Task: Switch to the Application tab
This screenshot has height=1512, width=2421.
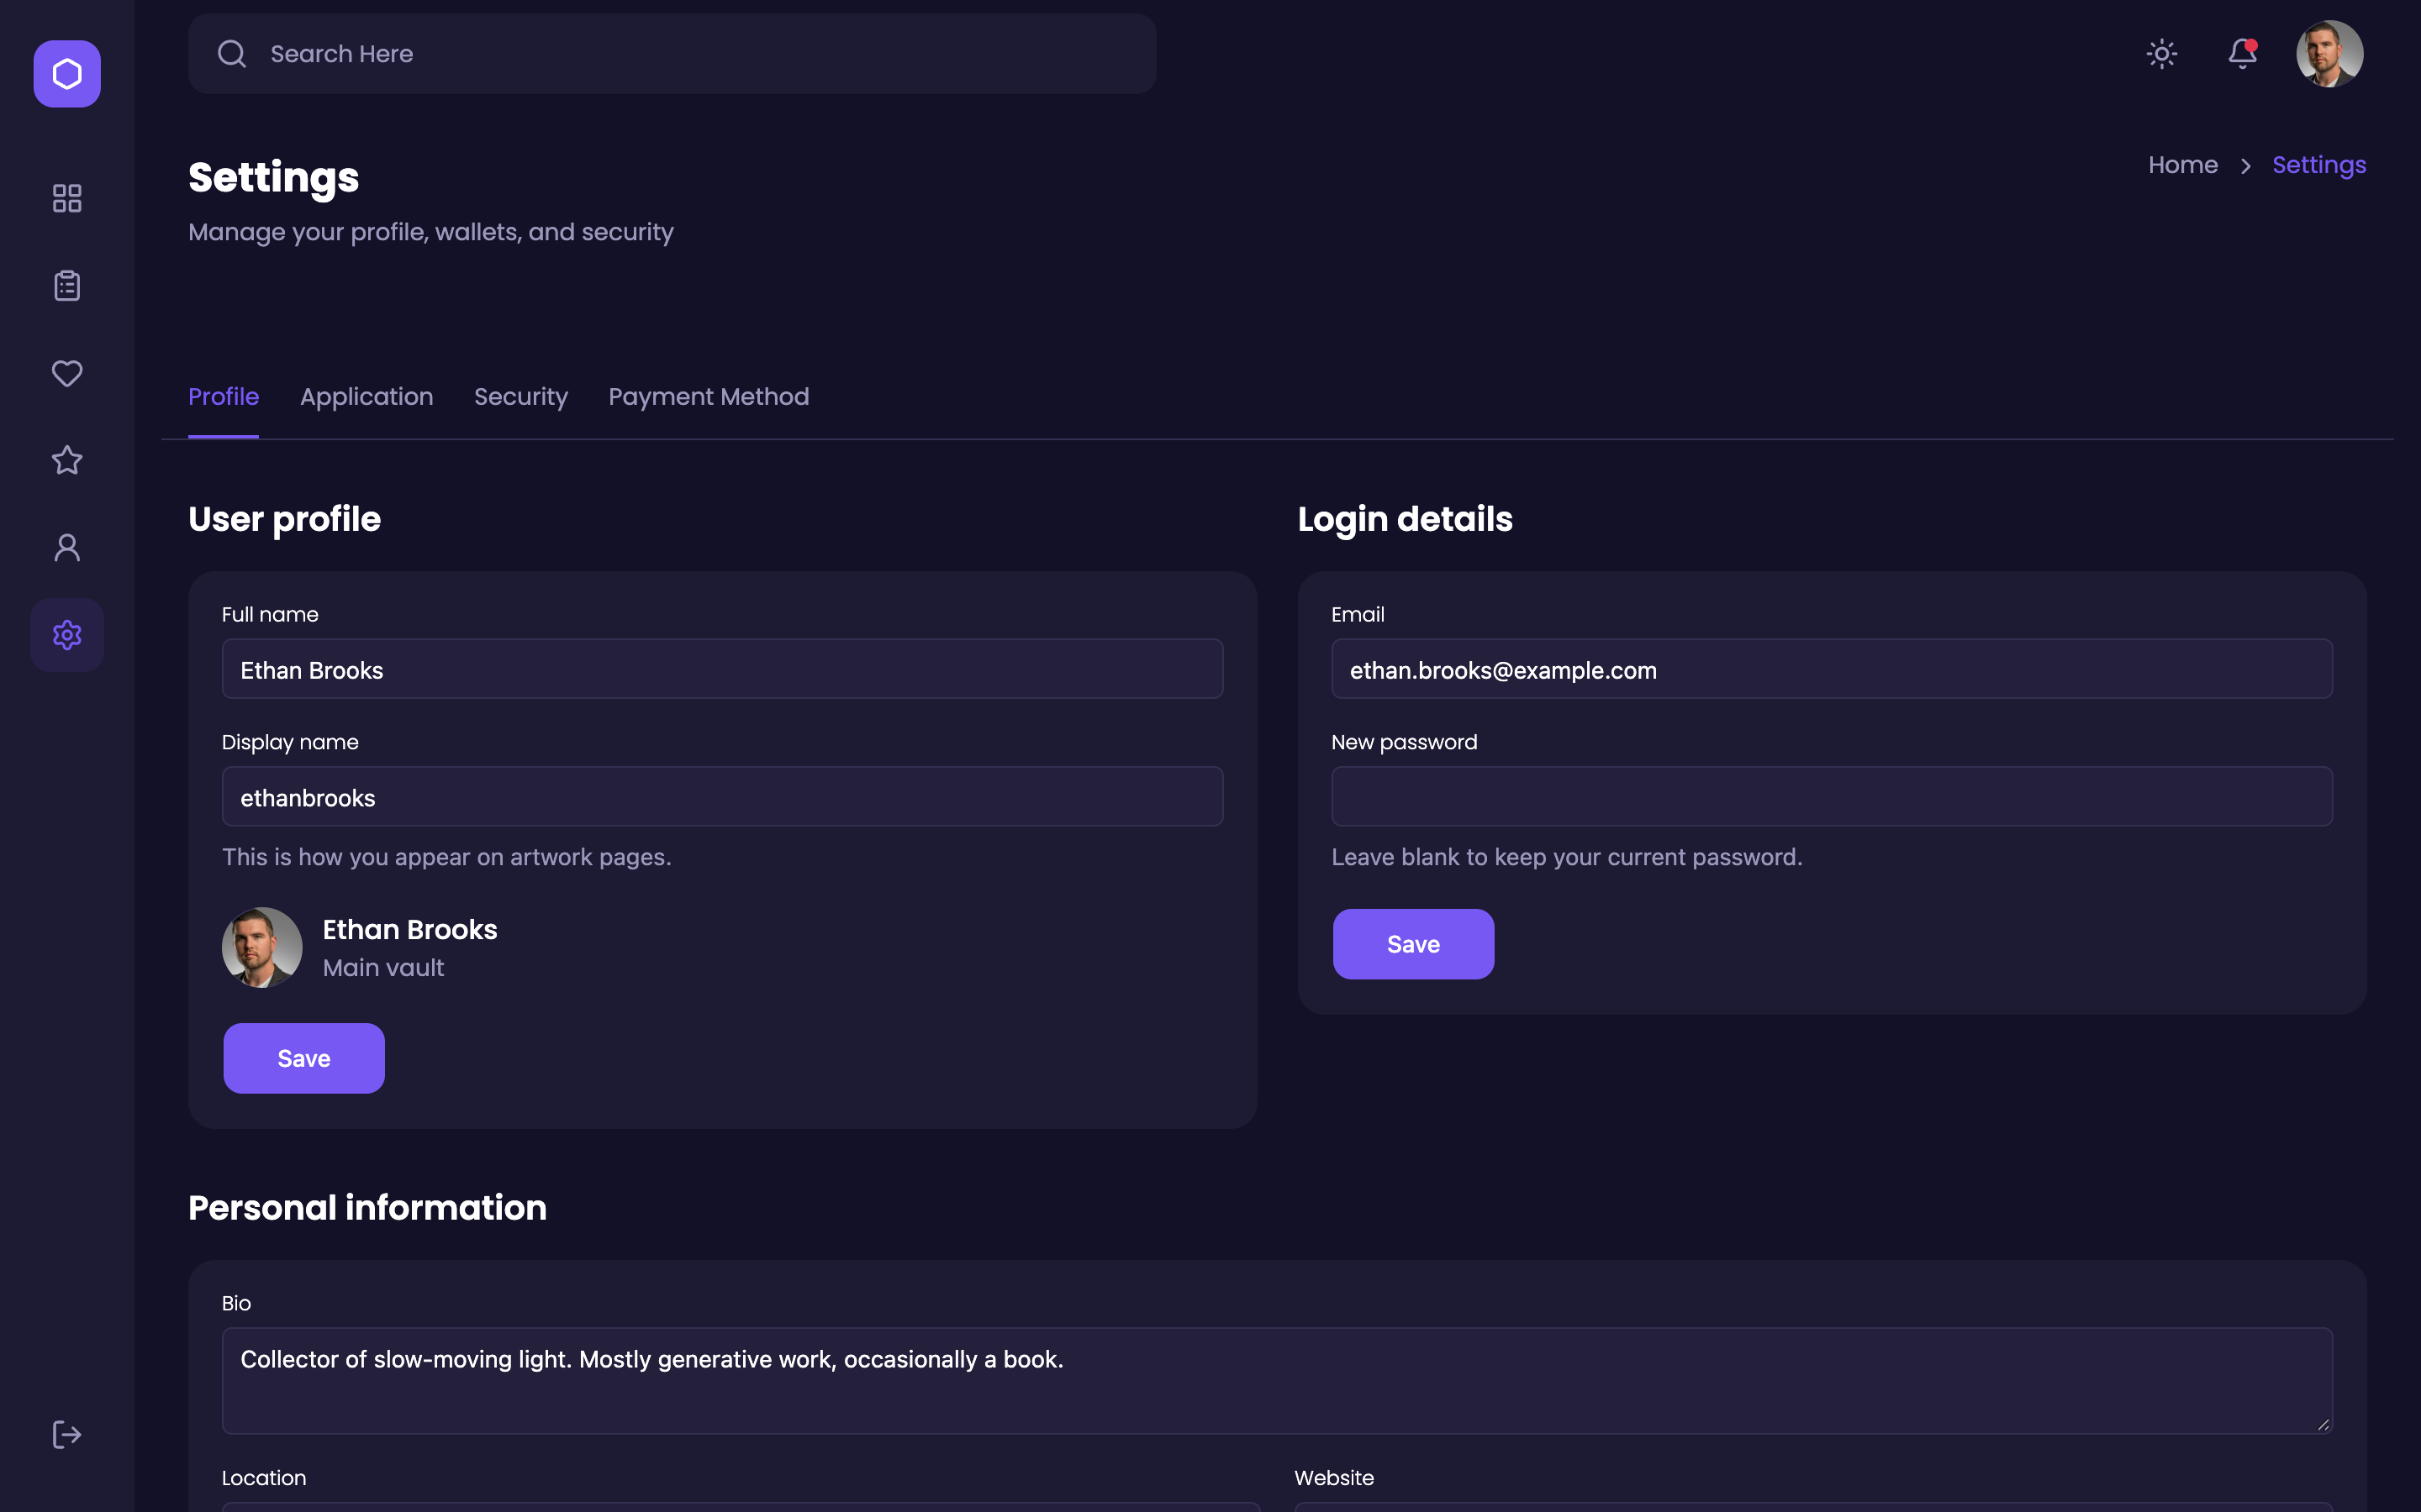Action: tap(367, 397)
